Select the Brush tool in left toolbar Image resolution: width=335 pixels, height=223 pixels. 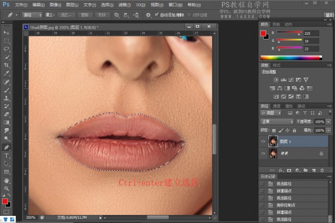pyautogui.click(x=6, y=90)
